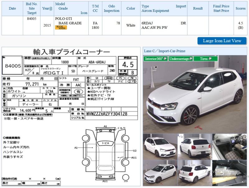Open the Undercarriage photo link
This screenshot has height=188, width=249.
pyautogui.click(x=181, y=59)
